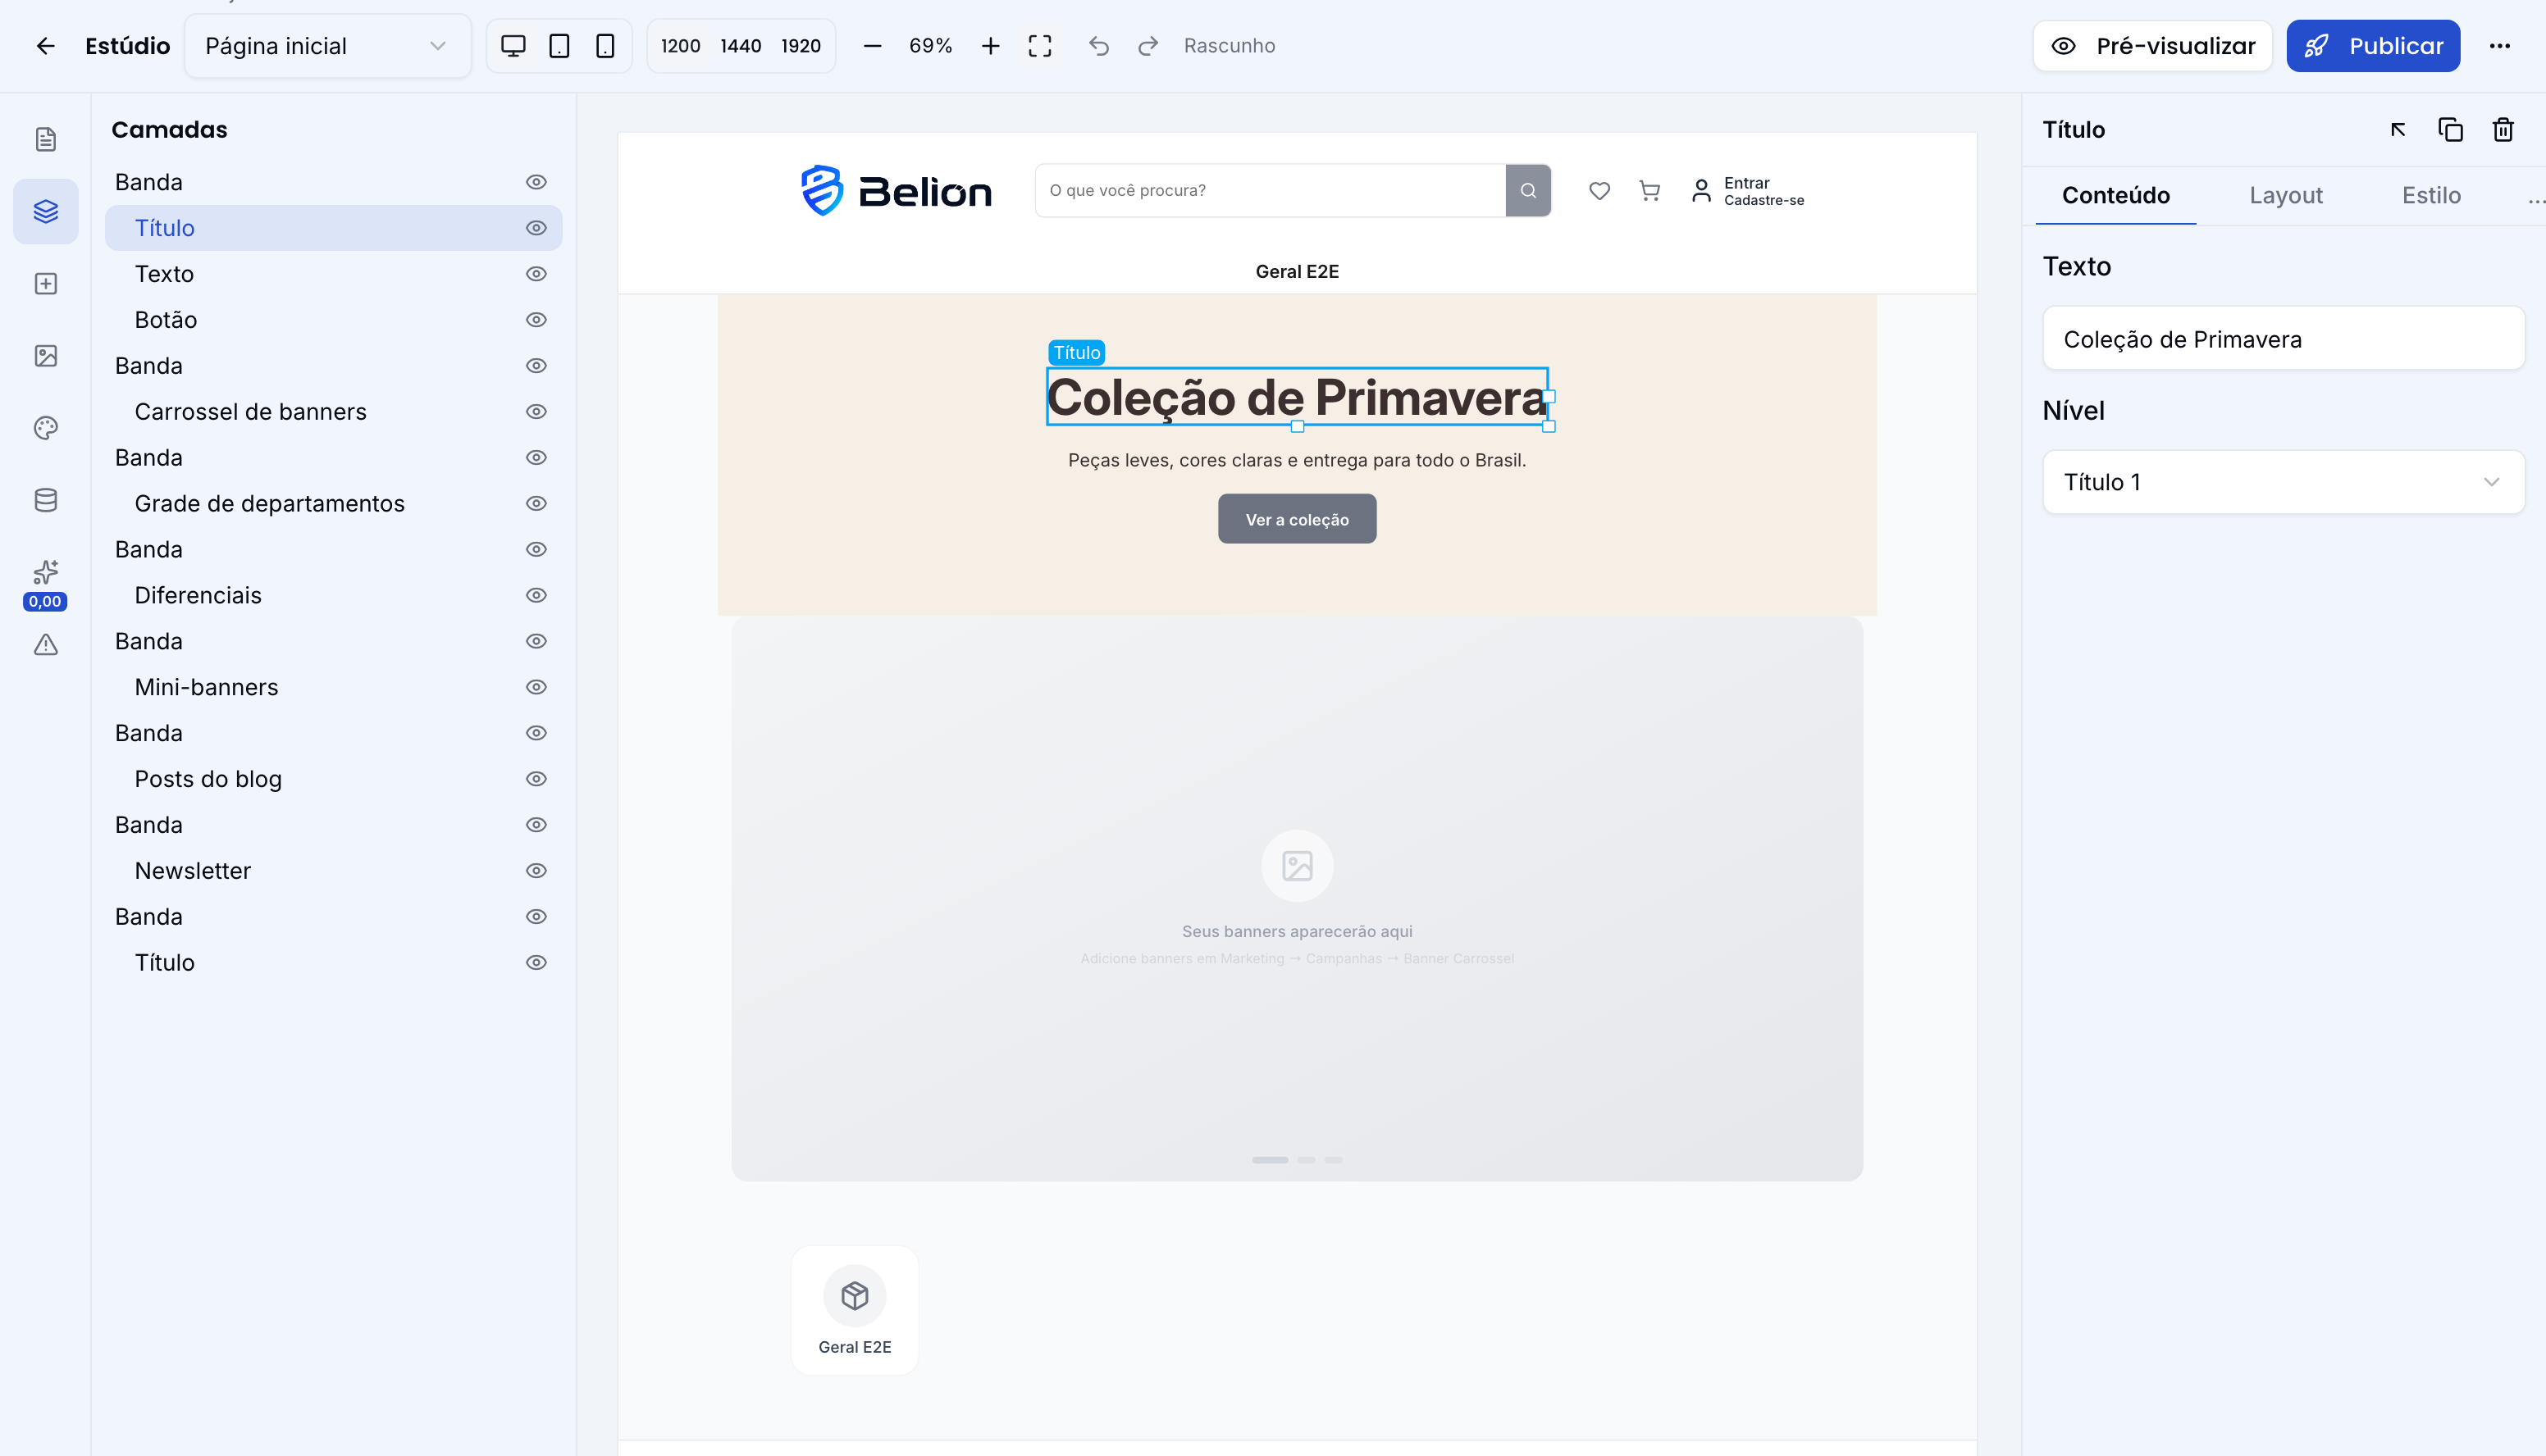
Task: Select the Posts do blog layer
Action: click(x=333, y=779)
